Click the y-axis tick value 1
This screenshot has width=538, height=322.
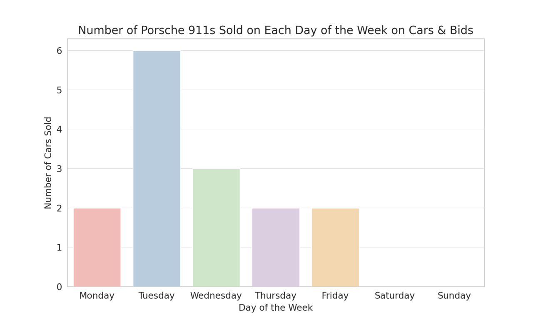59,247
